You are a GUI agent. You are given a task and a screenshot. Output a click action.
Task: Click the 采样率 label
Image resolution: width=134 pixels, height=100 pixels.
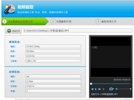(14, 86)
